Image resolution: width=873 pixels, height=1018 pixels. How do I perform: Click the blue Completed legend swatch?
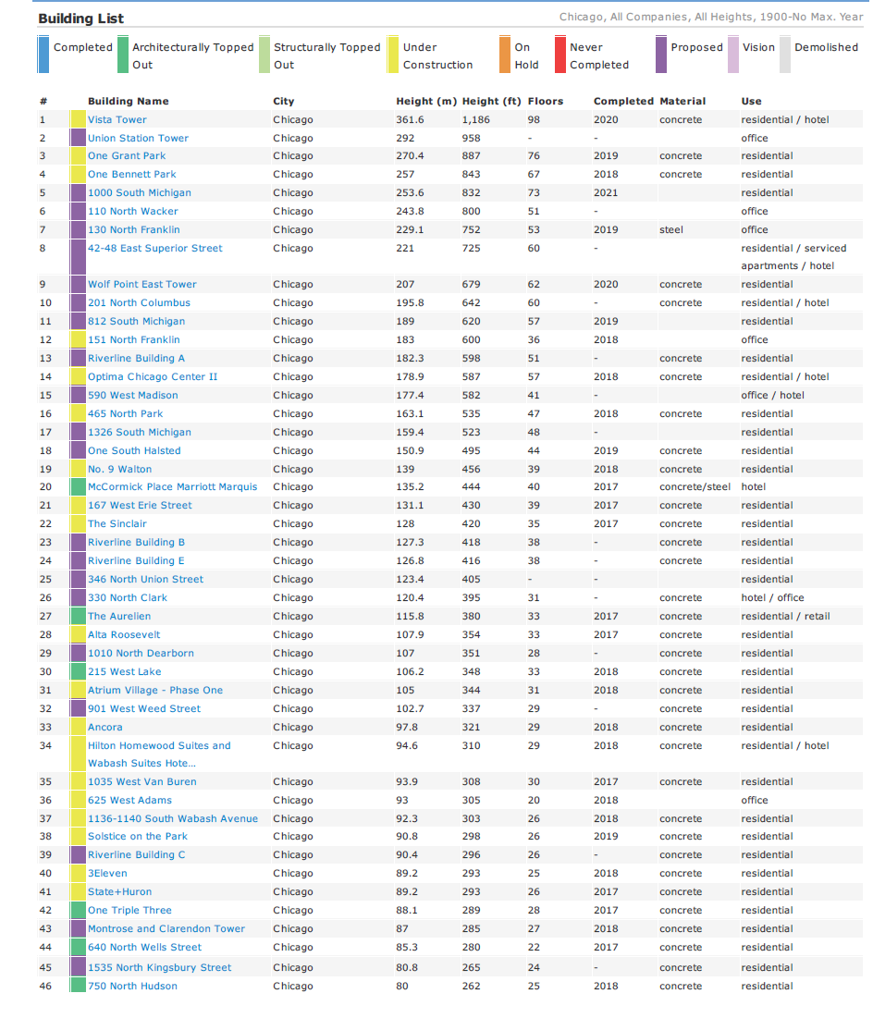click(x=43, y=55)
